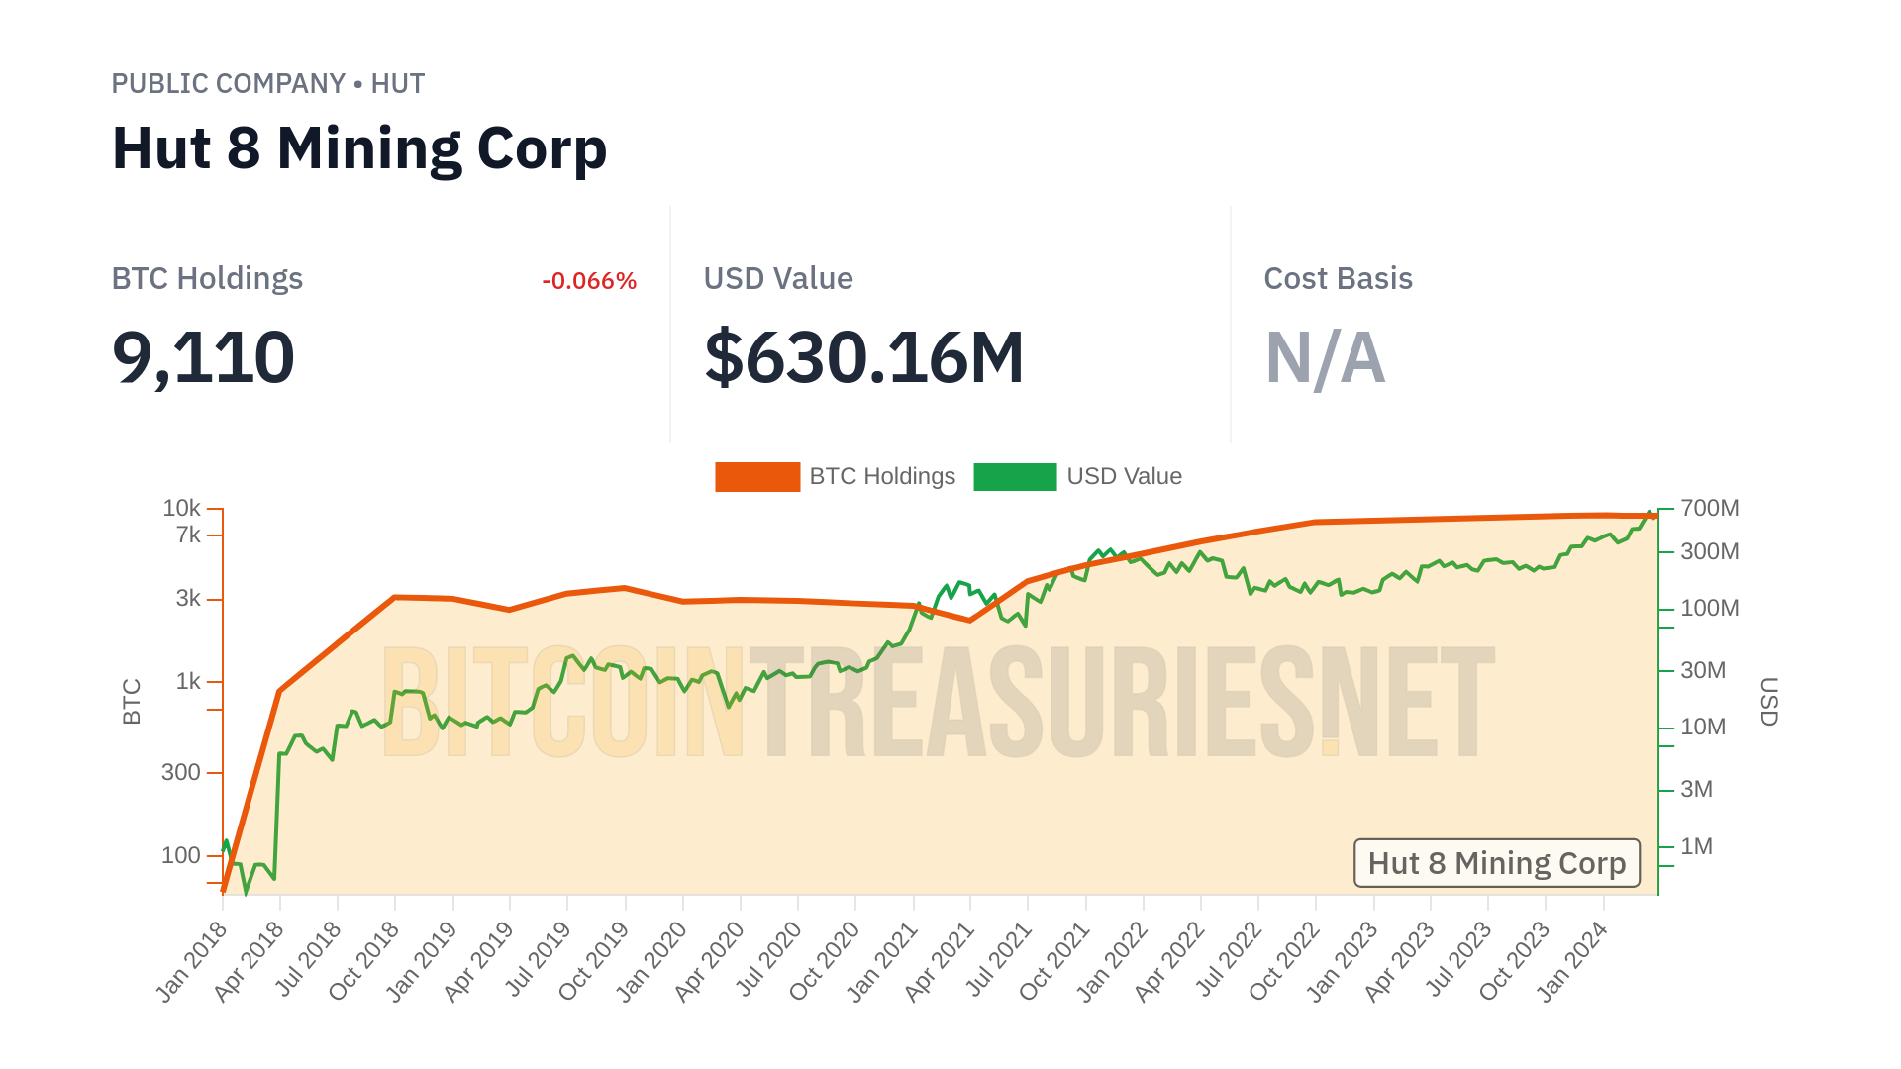Screen dimensions: 1901x1069
Task: Click the BitcoinTreasuries.net watermark
Action: 938,703
